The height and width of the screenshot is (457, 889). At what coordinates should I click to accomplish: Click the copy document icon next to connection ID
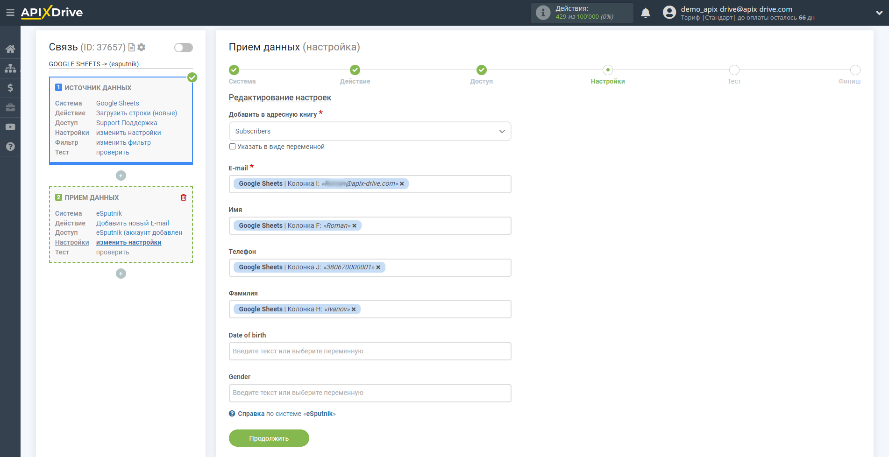click(132, 47)
